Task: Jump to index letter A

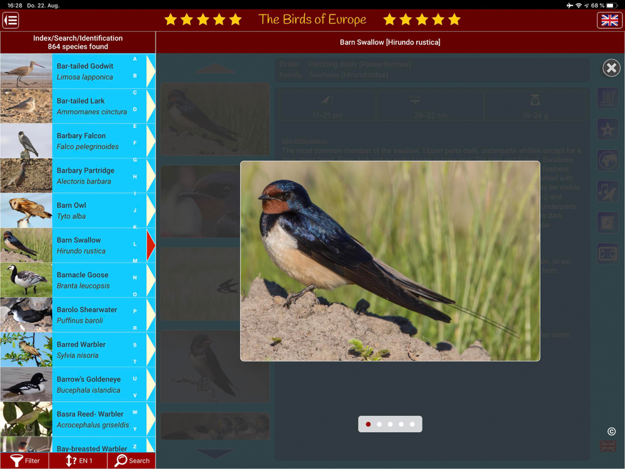Action: point(135,59)
